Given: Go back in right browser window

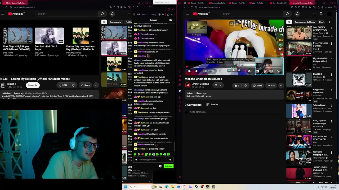Looking at the screenshot, I should 185,7.
